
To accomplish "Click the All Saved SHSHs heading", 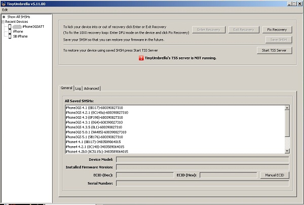I will [79, 101].
